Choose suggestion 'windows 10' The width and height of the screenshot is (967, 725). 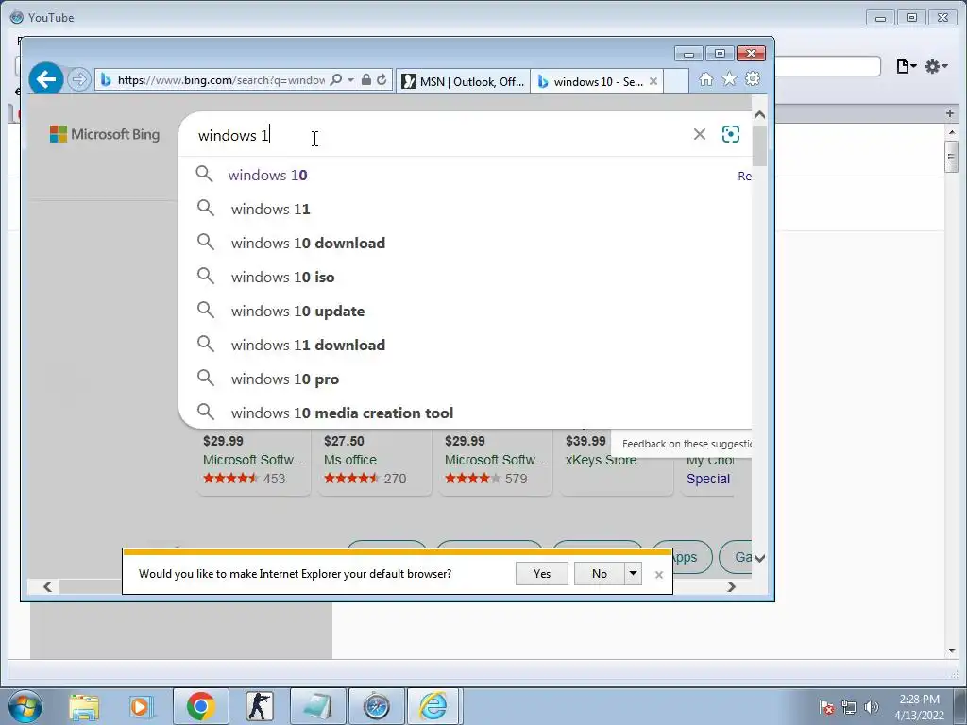pos(465,175)
